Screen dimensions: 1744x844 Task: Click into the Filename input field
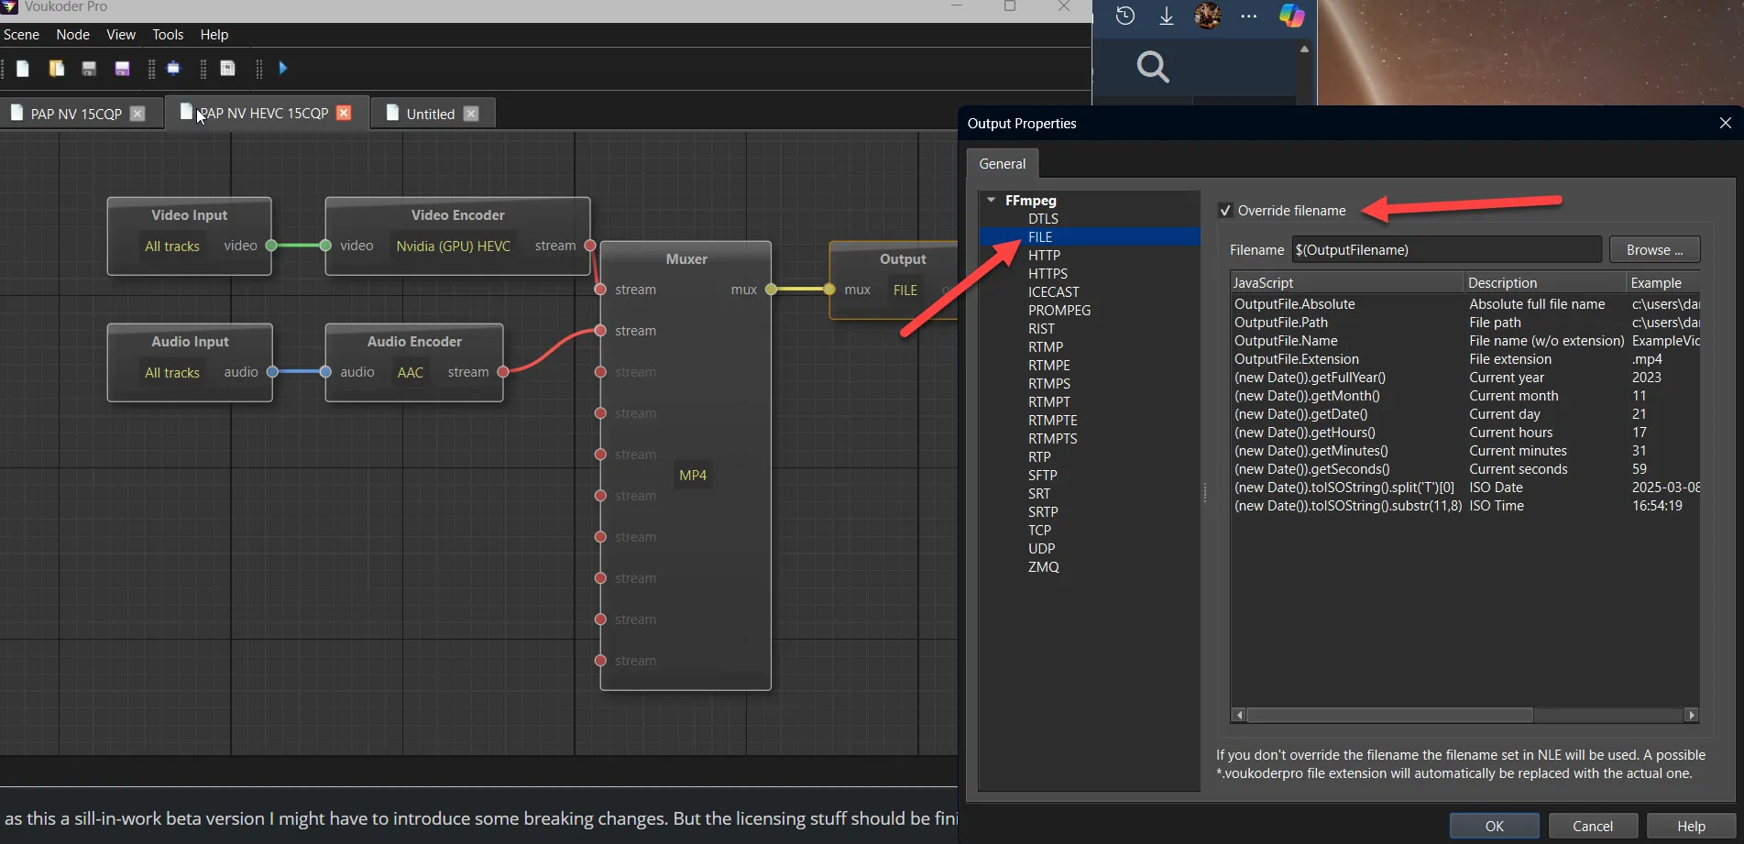(x=1446, y=250)
